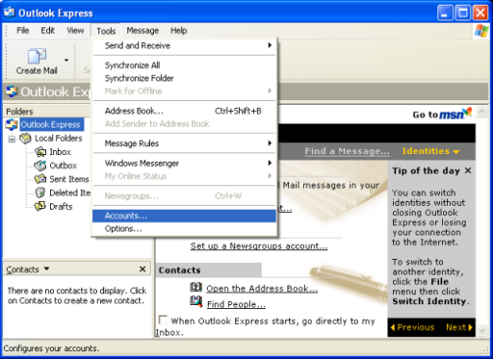Open the View menu
This screenshot has height=359, width=493.
[75, 31]
